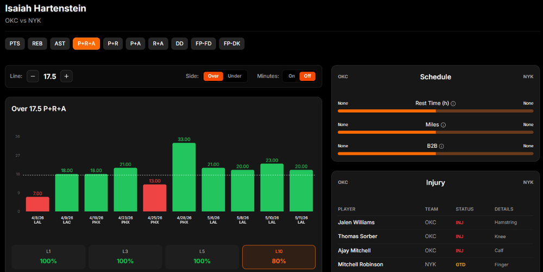
Task: Click the 4/25/26 PHX 13.00 red bar
Action: tap(155, 198)
